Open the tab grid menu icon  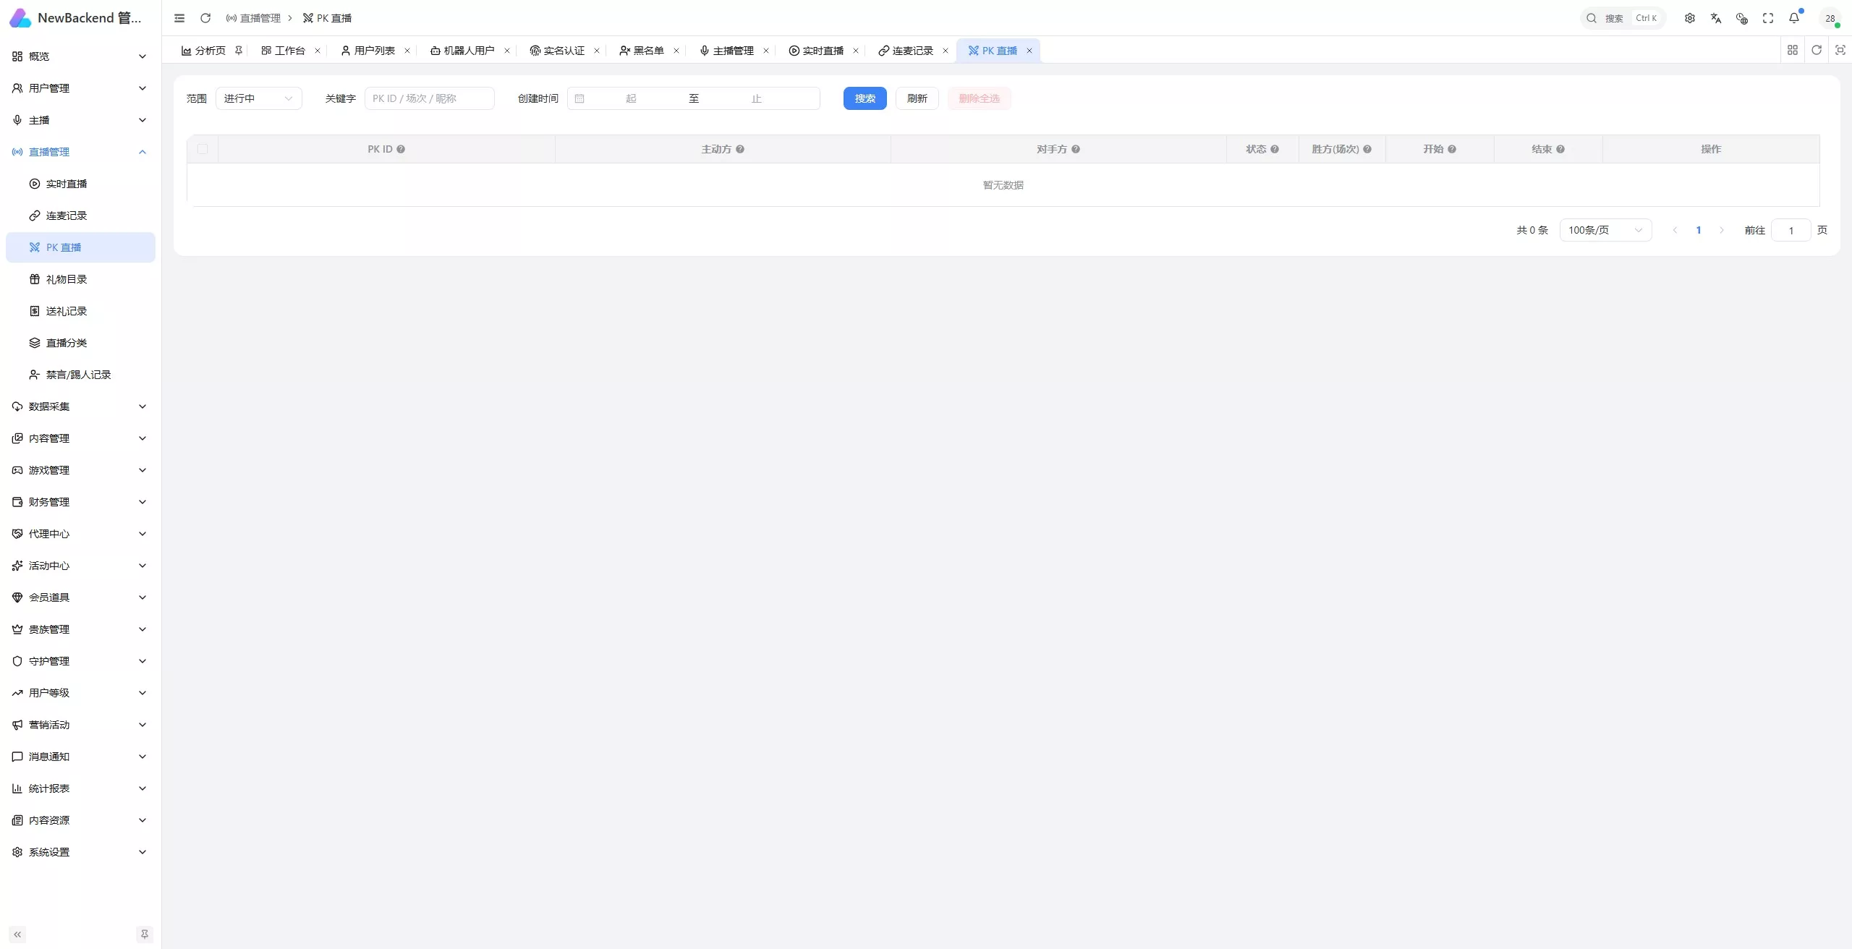click(x=1793, y=50)
